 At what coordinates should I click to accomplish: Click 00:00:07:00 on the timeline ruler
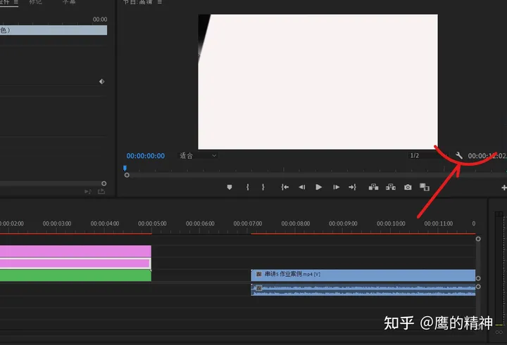point(248,223)
